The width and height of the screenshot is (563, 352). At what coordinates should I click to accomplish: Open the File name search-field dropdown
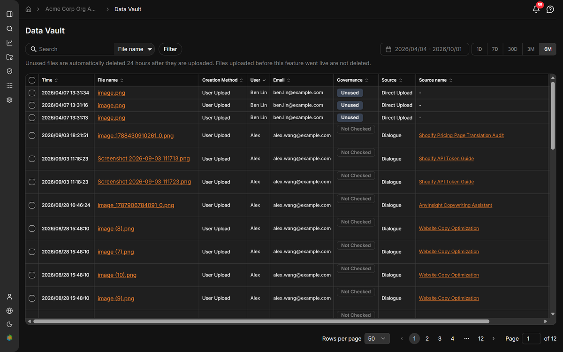point(135,49)
